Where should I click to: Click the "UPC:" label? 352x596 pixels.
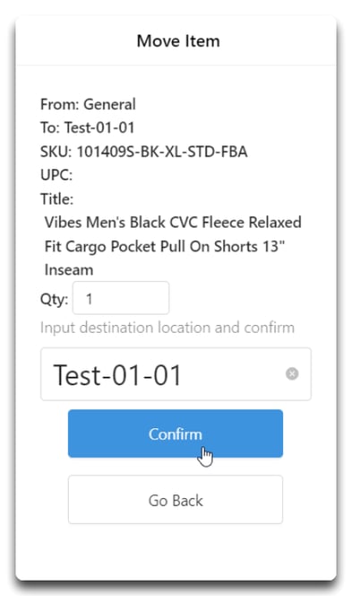tap(56, 175)
